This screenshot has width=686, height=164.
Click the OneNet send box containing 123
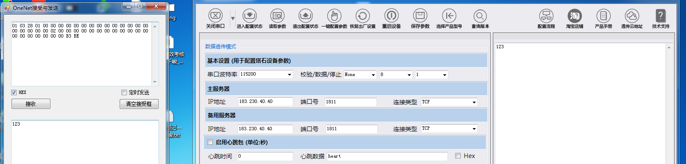(85, 142)
